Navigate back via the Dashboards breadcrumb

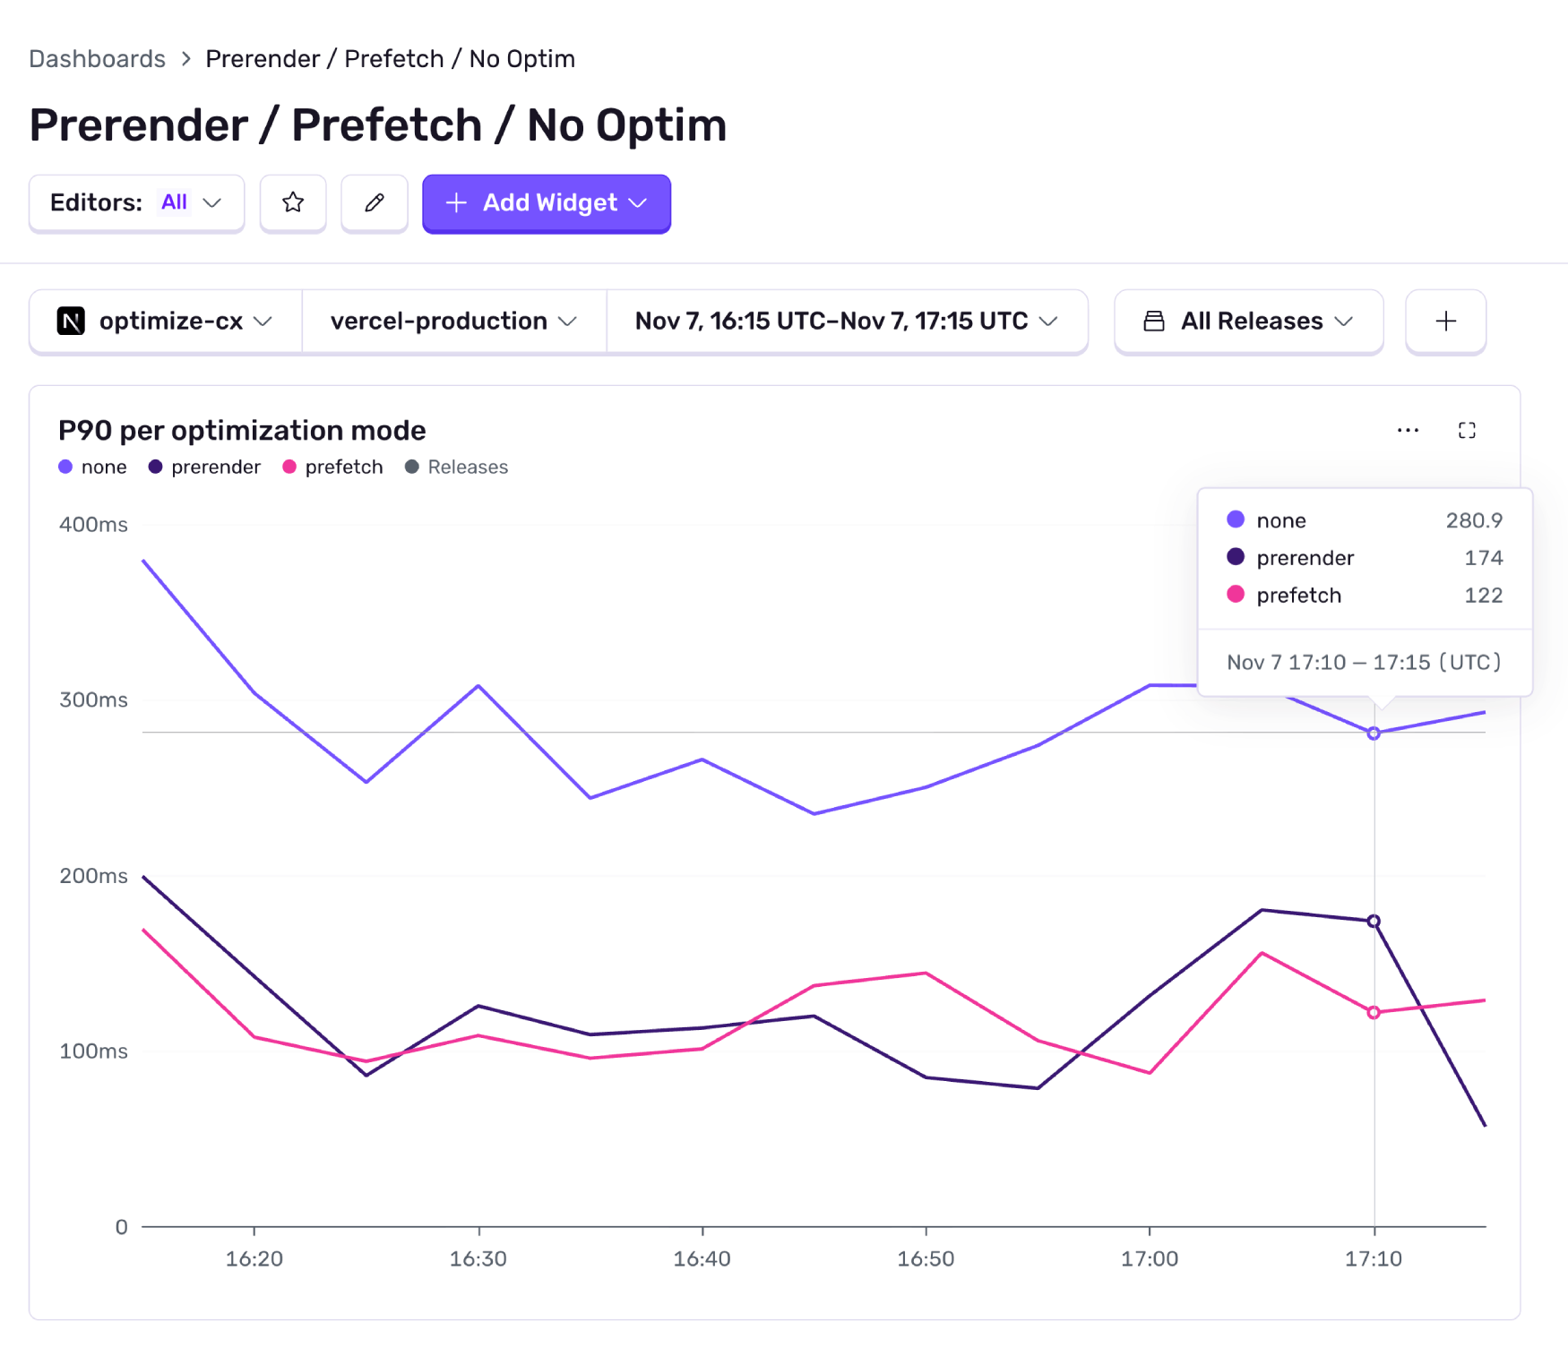coord(97,58)
